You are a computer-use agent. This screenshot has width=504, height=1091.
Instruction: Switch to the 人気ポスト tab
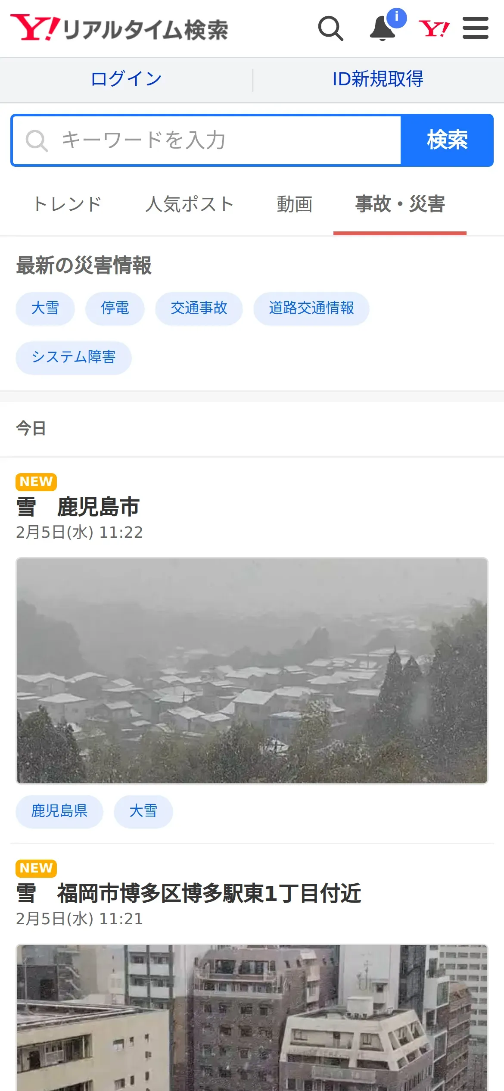pyautogui.click(x=190, y=204)
